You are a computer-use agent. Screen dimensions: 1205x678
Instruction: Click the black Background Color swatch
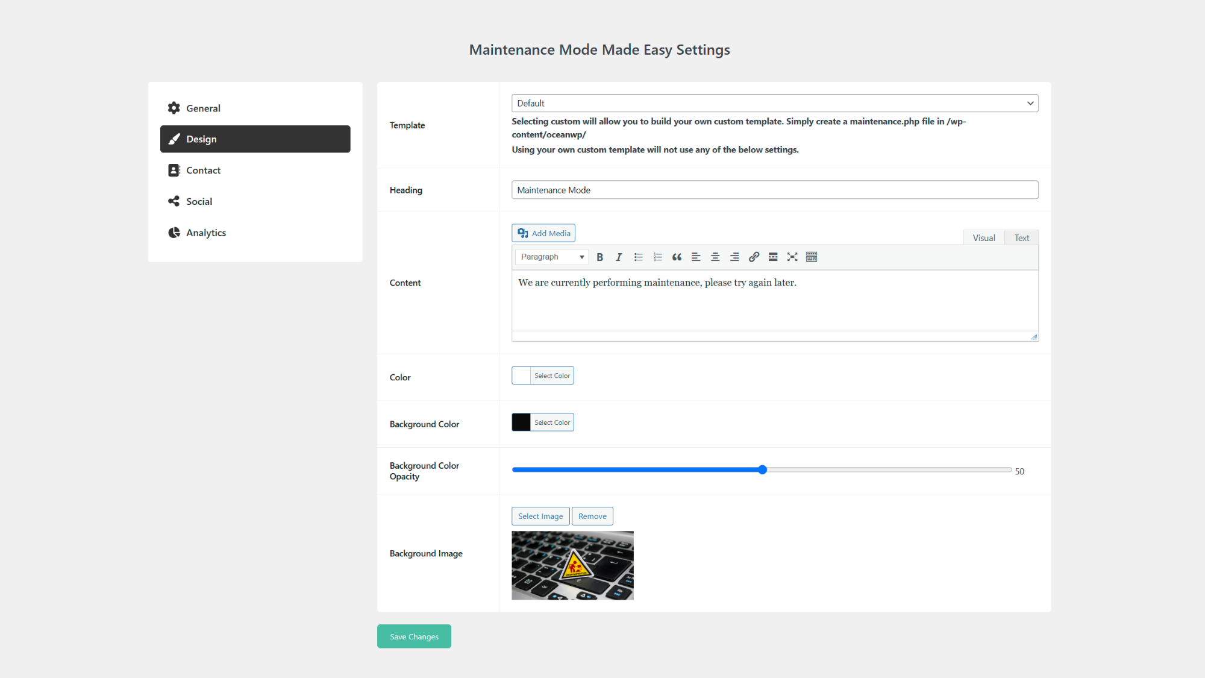(521, 422)
